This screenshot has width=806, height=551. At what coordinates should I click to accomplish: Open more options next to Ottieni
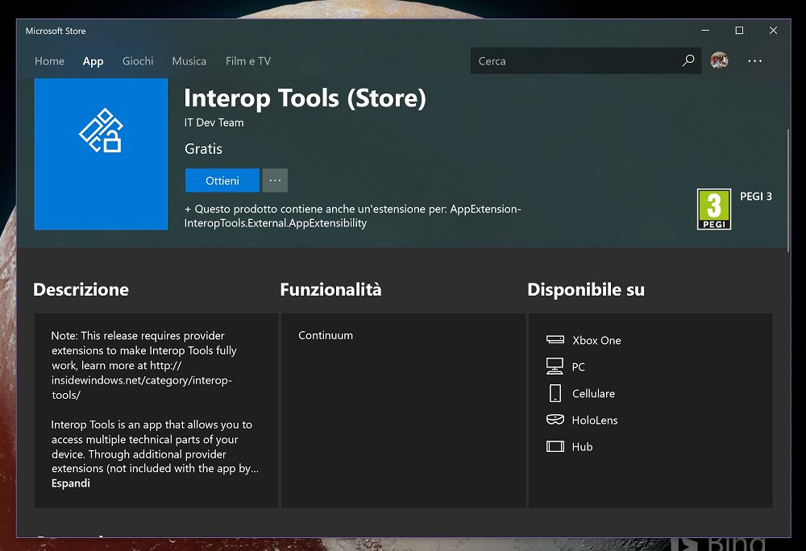pyautogui.click(x=275, y=180)
